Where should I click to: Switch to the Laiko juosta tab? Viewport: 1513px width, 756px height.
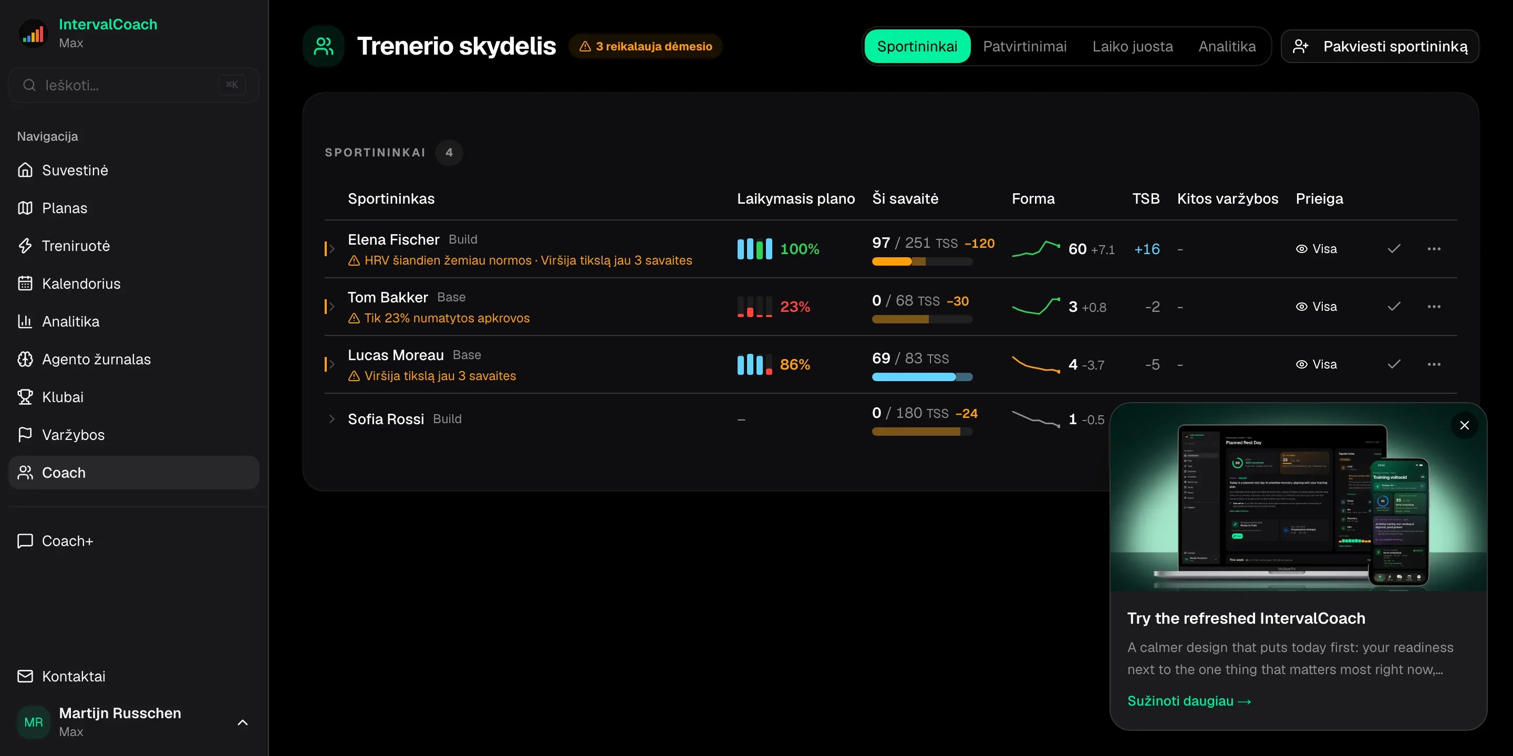click(x=1132, y=46)
